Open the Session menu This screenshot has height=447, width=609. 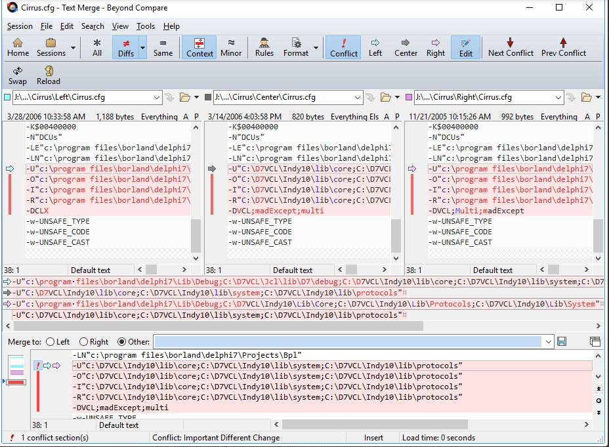[x=20, y=26]
